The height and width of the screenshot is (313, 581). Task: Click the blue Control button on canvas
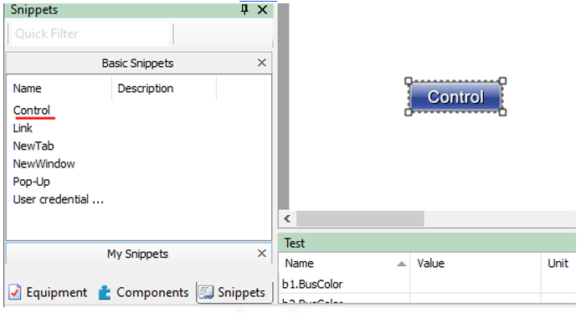[455, 97]
